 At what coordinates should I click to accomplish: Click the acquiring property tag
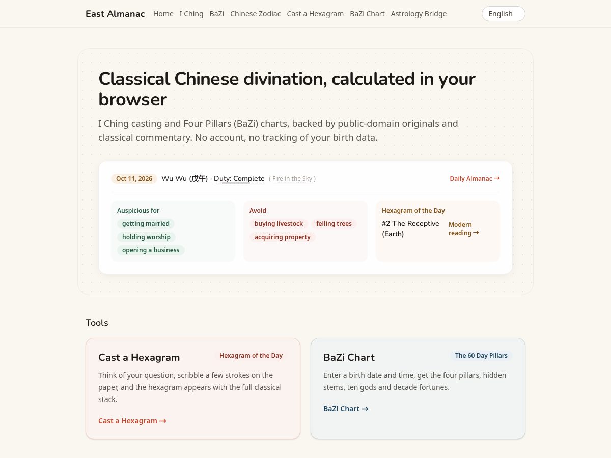point(283,237)
